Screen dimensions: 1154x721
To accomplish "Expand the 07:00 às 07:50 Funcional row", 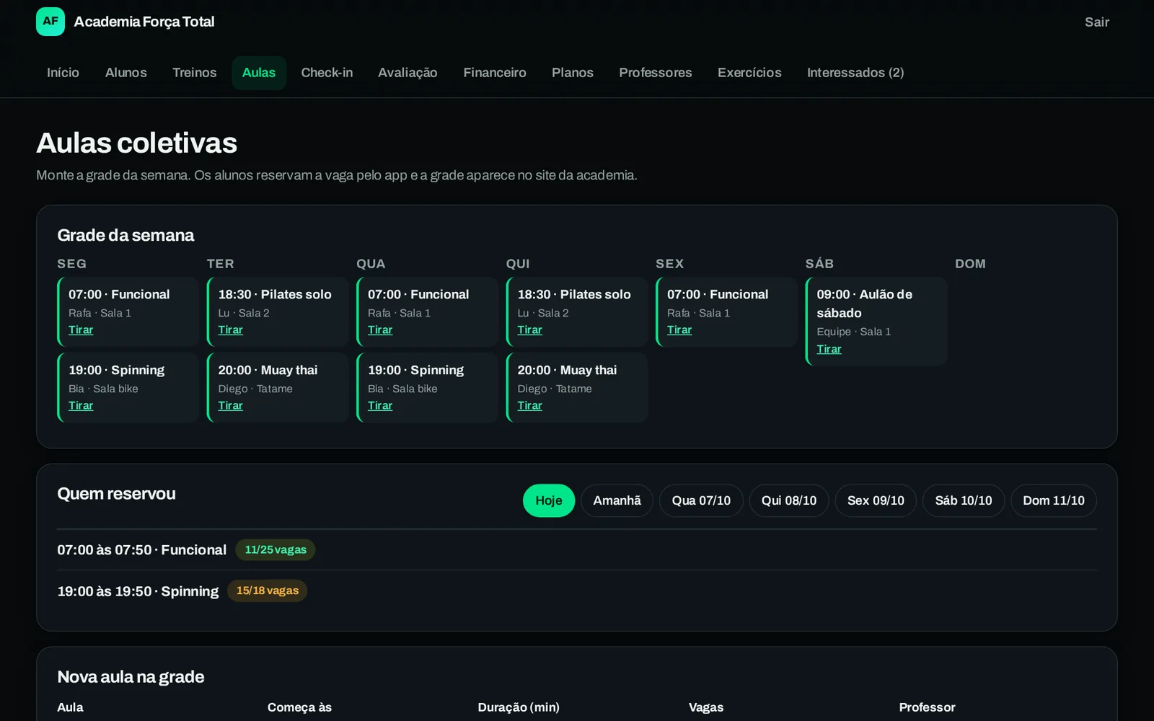I will [577, 550].
